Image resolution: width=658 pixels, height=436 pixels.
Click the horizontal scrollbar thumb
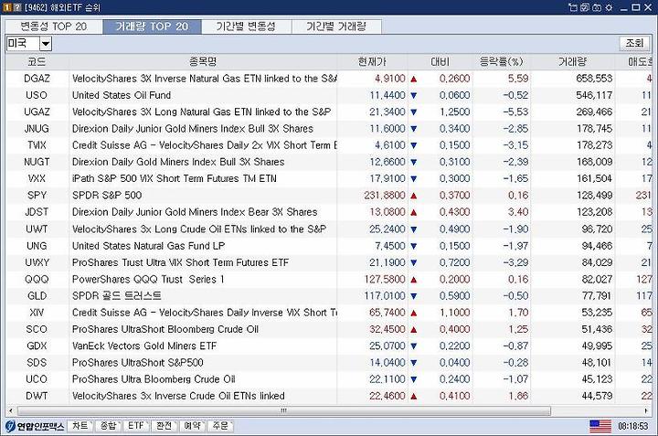click(284, 410)
